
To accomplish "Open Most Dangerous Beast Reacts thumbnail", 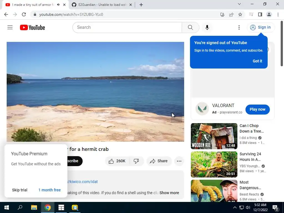I will pyautogui.click(x=214, y=191).
